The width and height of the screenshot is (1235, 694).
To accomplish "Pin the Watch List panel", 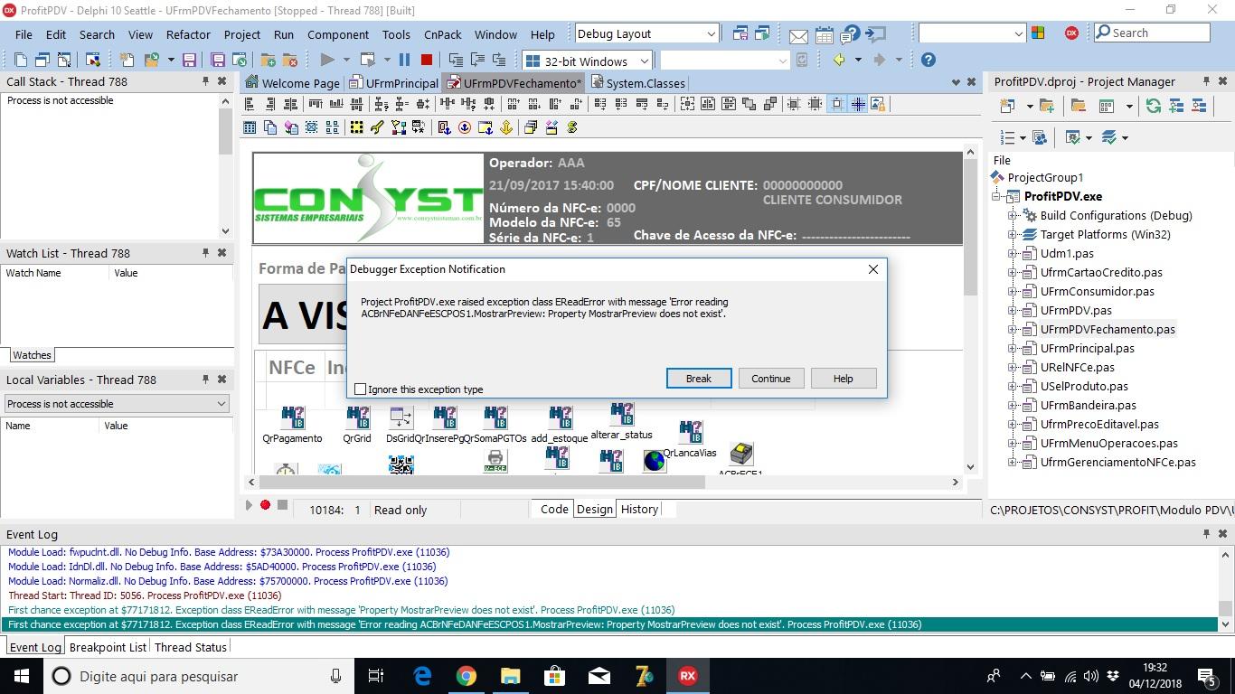I will [205, 253].
